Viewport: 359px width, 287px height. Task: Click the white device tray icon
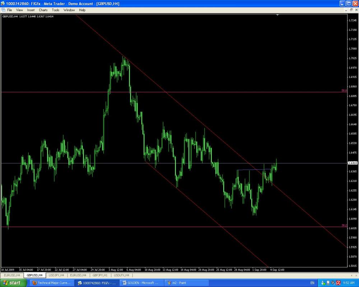click(x=328, y=283)
